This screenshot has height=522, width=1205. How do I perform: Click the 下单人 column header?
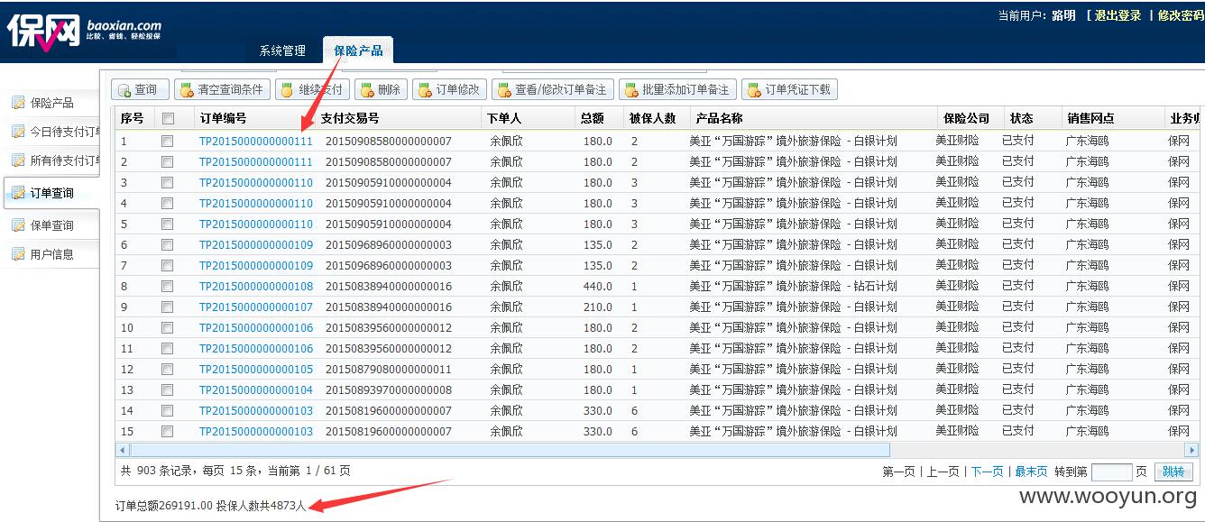click(x=504, y=118)
